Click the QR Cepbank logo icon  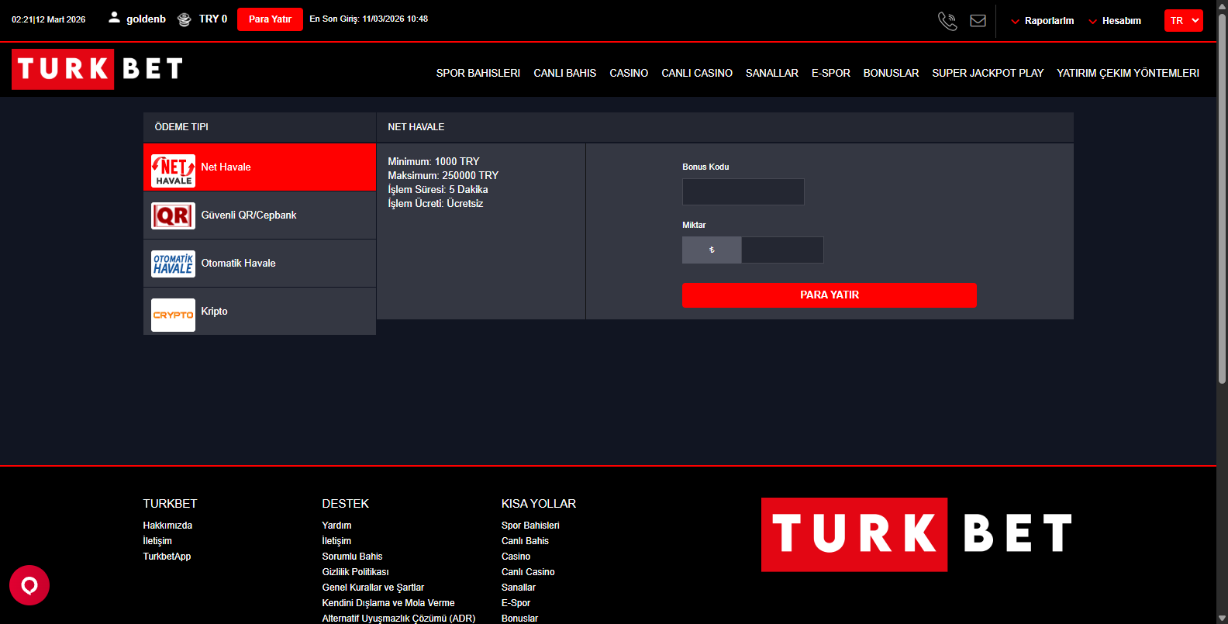[x=173, y=215]
